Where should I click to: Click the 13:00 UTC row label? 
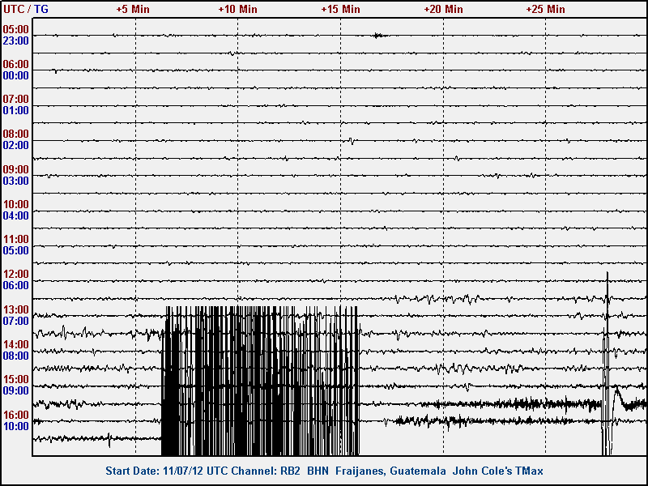pos(15,309)
